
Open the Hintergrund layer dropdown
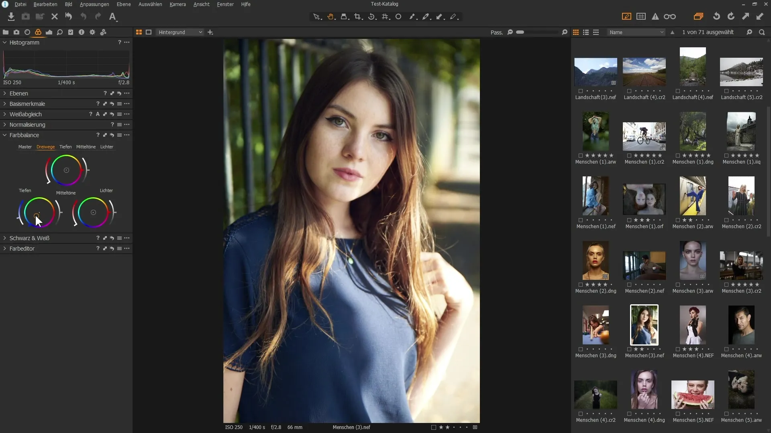[x=180, y=32]
